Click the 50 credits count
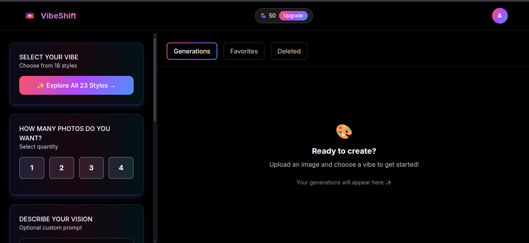The image size is (529, 243). [272, 16]
